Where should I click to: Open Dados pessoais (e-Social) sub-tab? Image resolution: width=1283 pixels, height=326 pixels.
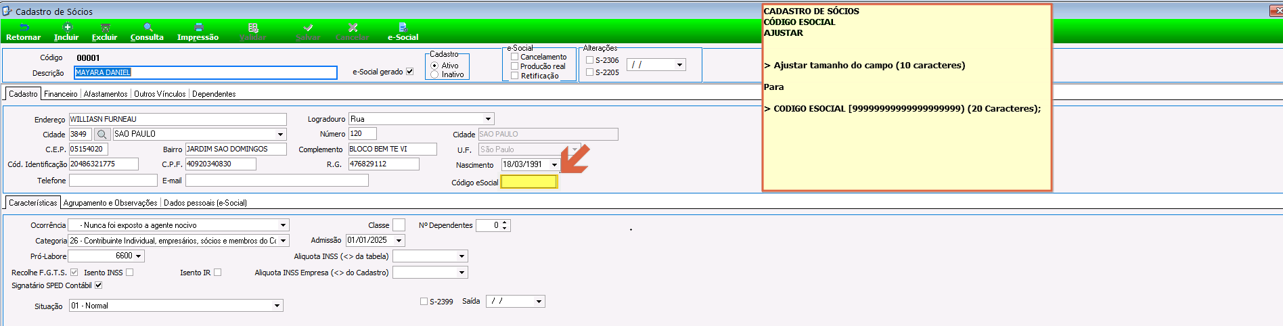pos(205,203)
